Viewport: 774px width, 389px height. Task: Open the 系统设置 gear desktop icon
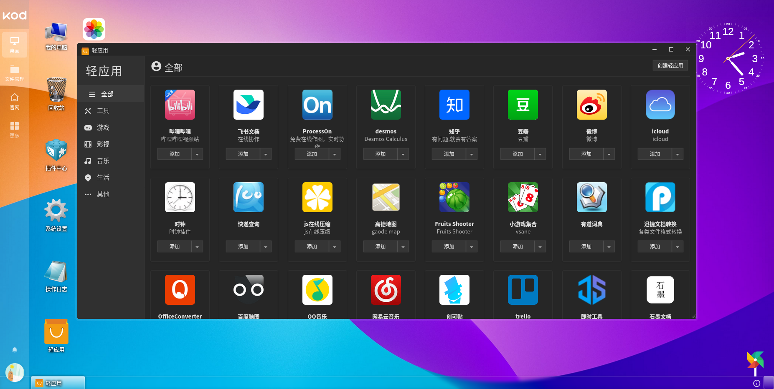click(56, 211)
